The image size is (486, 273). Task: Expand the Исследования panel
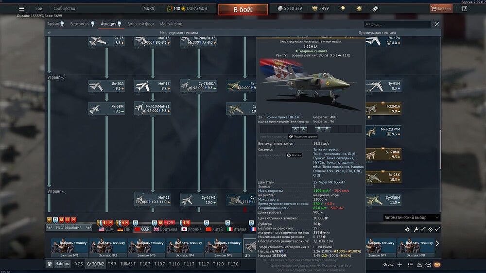click(x=69, y=227)
